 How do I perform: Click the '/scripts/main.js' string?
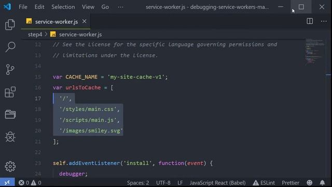click(88, 120)
